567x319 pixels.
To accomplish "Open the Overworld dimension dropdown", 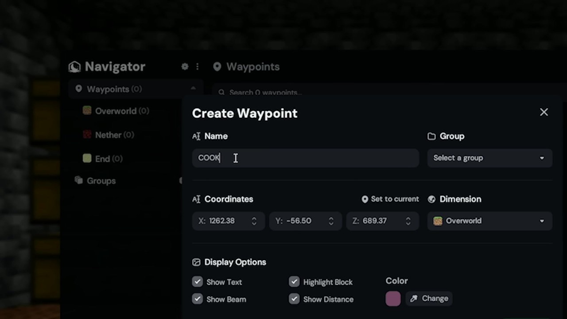I will [x=489, y=221].
